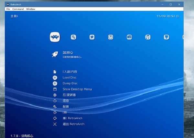Open the History clock tab
Screen dimensions: 194x138
point(111,37)
